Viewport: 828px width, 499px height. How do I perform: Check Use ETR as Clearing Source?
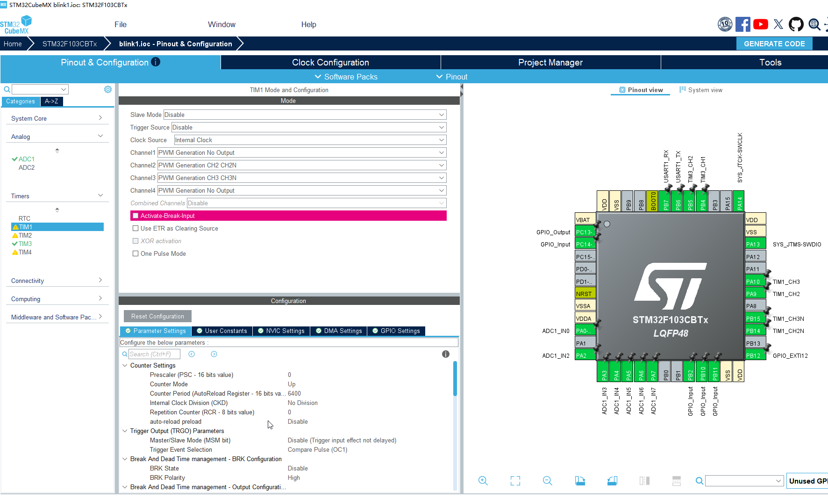pos(136,228)
